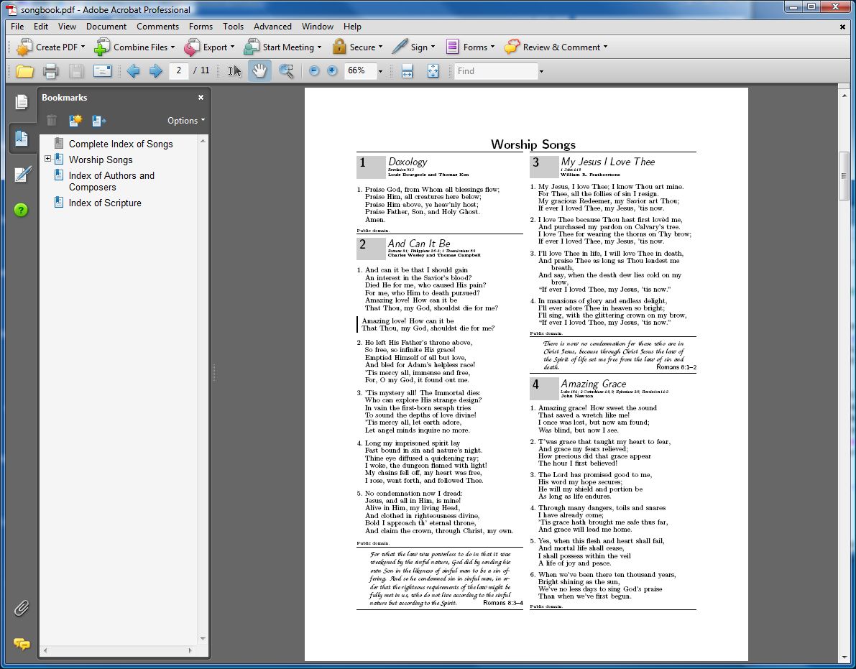The width and height of the screenshot is (856, 669).
Task: Select the Marquee Zoom tool
Action: coord(286,71)
